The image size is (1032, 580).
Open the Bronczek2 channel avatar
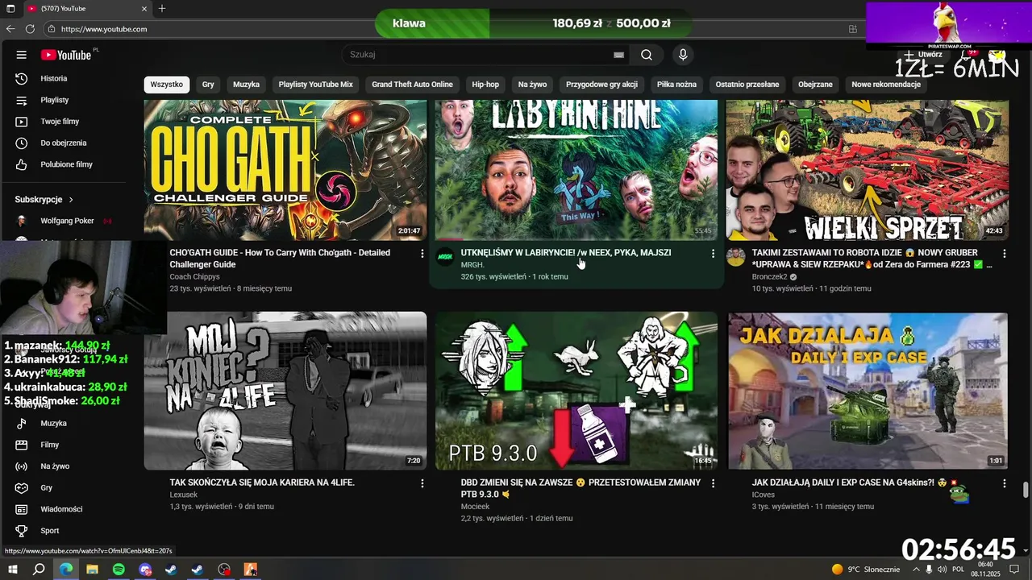735,257
